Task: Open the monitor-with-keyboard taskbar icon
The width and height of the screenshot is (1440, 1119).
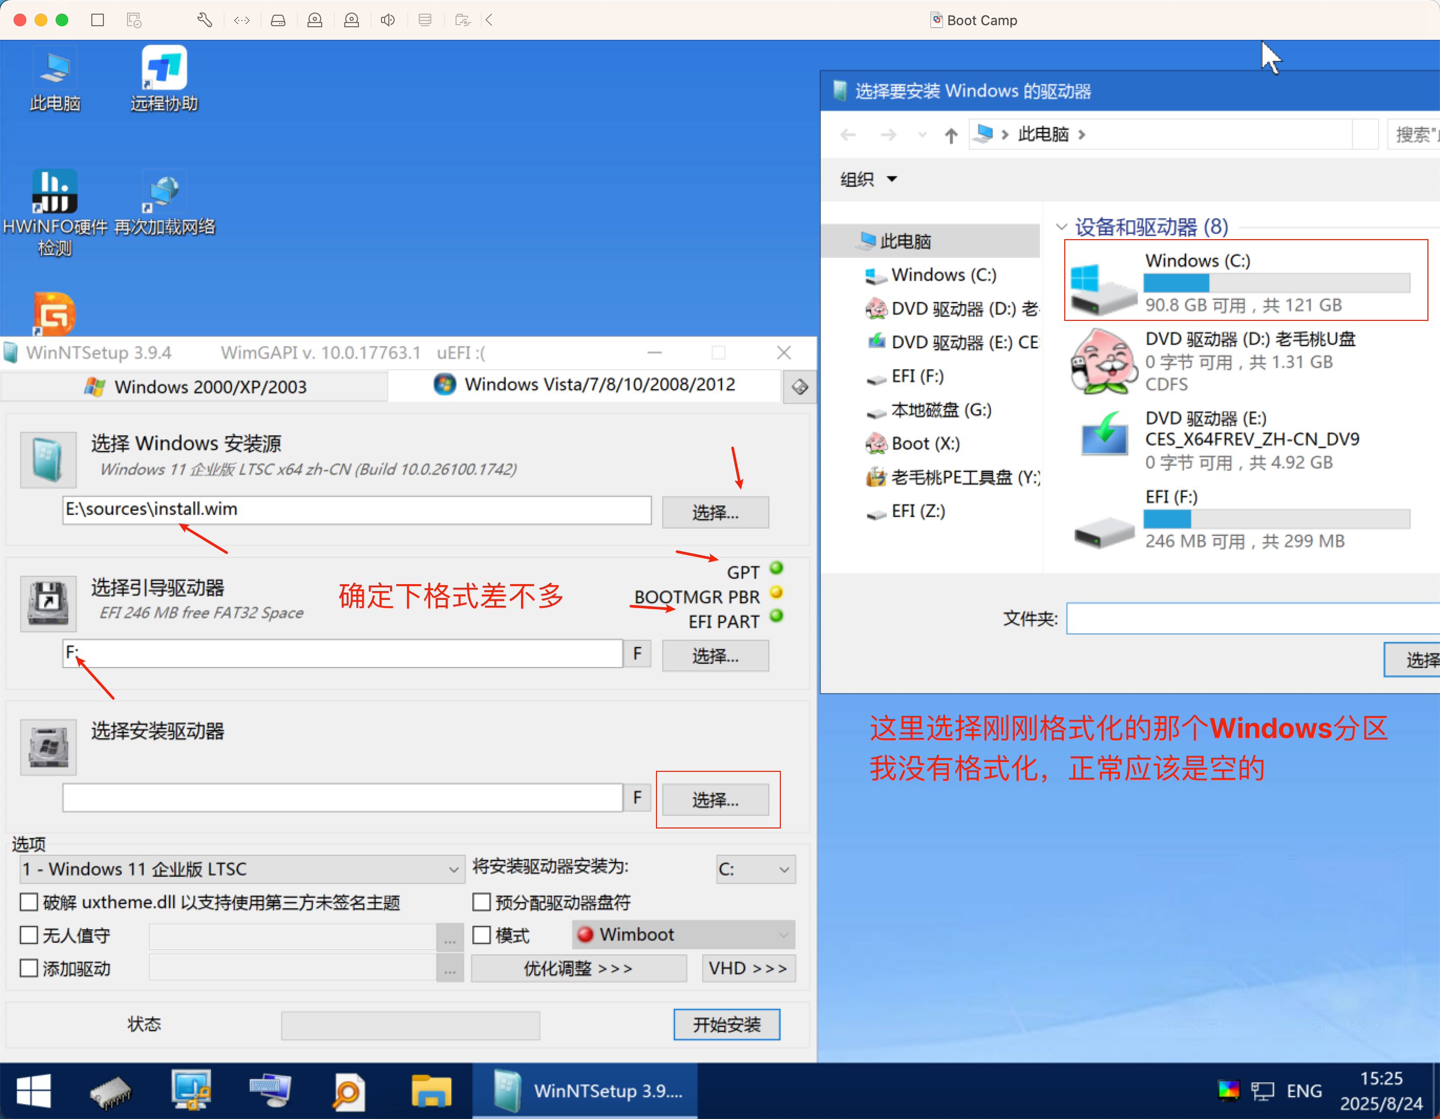Action: (x=270, y=1091)
